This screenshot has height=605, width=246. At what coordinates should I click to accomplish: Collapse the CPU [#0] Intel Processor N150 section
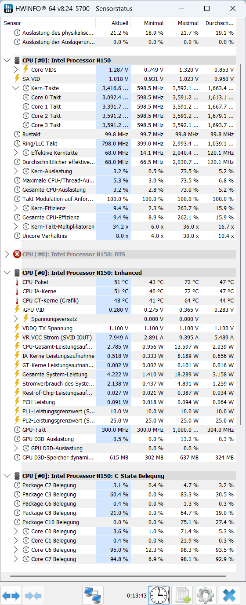tap(7, 60)
